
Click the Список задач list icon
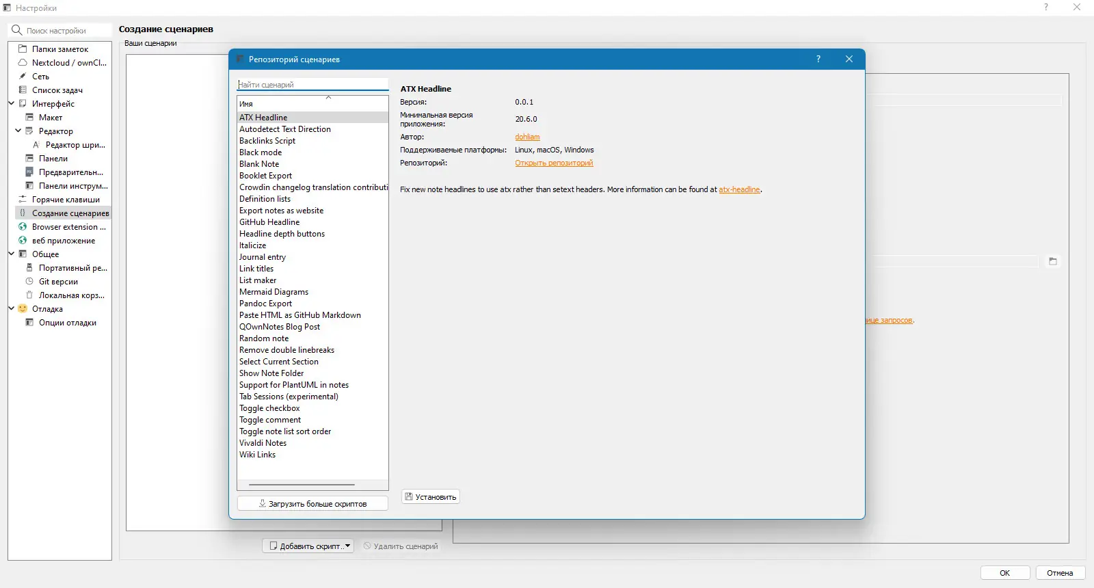(23, 90)
